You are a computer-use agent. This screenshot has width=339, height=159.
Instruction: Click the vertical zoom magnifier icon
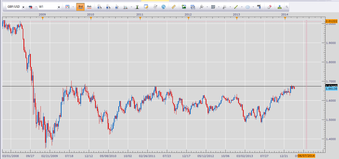tap(126, 7)
